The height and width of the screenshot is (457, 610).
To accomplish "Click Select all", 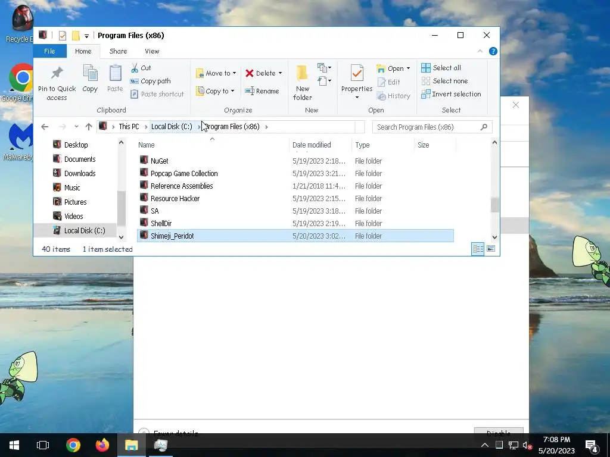I will coord(441,68).
